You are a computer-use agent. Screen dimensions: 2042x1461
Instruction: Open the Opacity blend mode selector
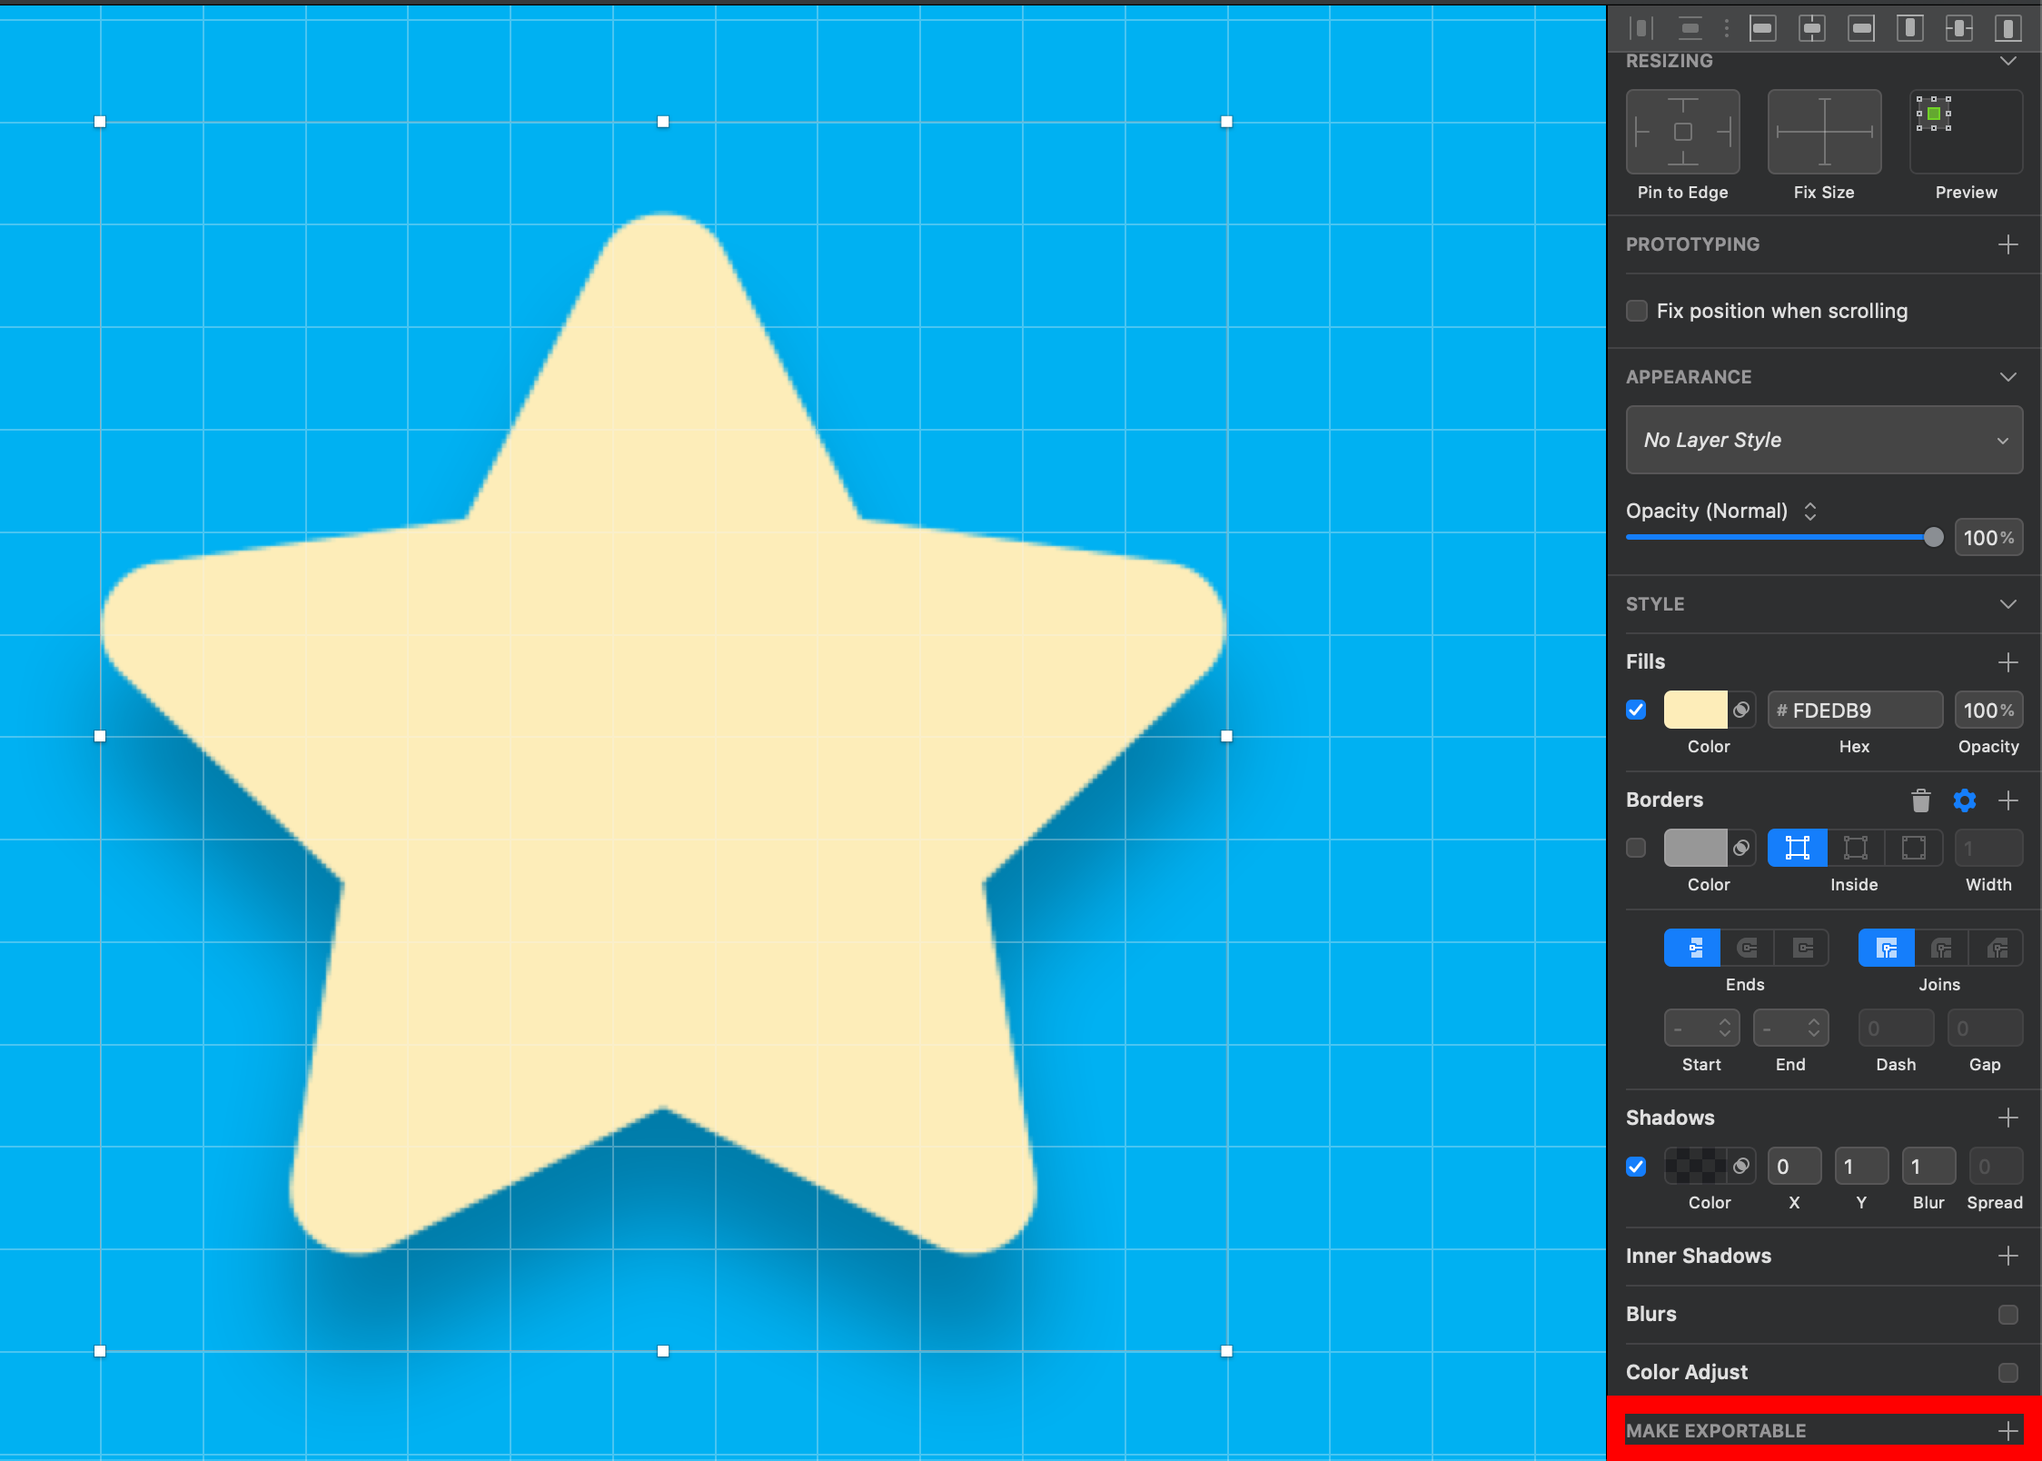[1809, 511]
